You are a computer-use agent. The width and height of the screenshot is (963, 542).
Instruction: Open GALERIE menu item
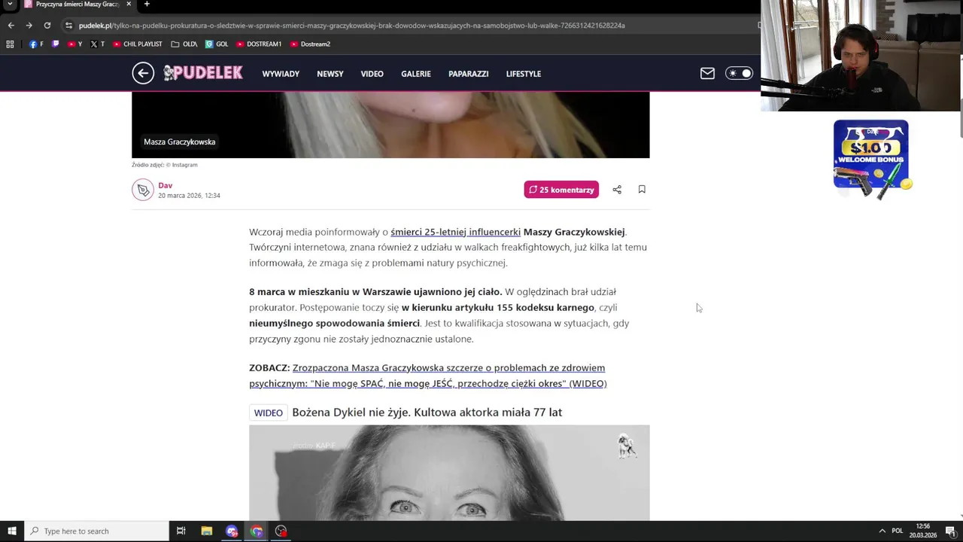416,74
